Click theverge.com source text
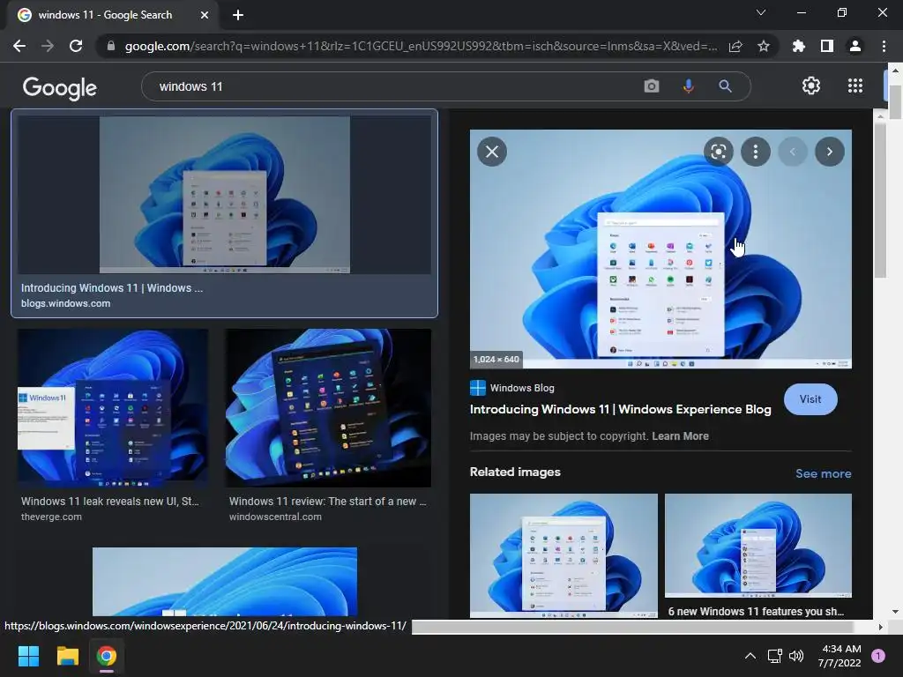Image resolution: width=903 pixels, height=677 pixels. pos(51,517)
